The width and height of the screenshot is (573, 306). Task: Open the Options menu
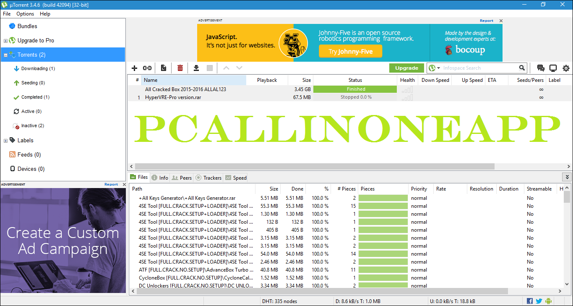(x=25, y=13)
